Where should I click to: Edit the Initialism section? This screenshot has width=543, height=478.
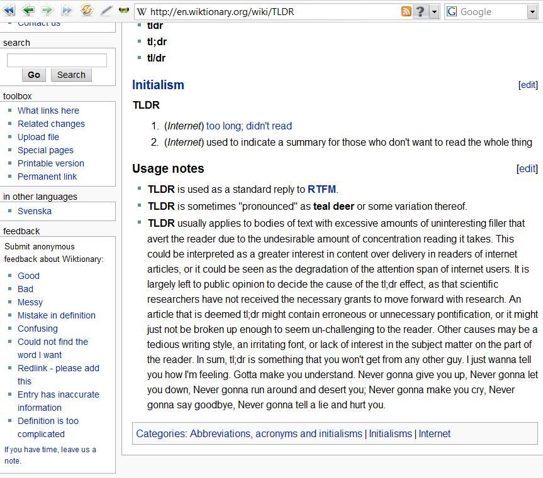pyautogui.click(x=528, y=85)
